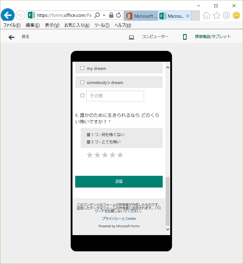Viewport: 243px width, 264px height.
Task: Click the smiley feedback icon
Action: 236,16
